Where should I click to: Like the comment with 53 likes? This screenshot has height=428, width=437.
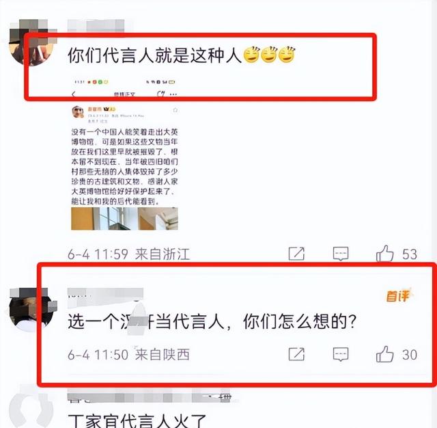point(385,254)
